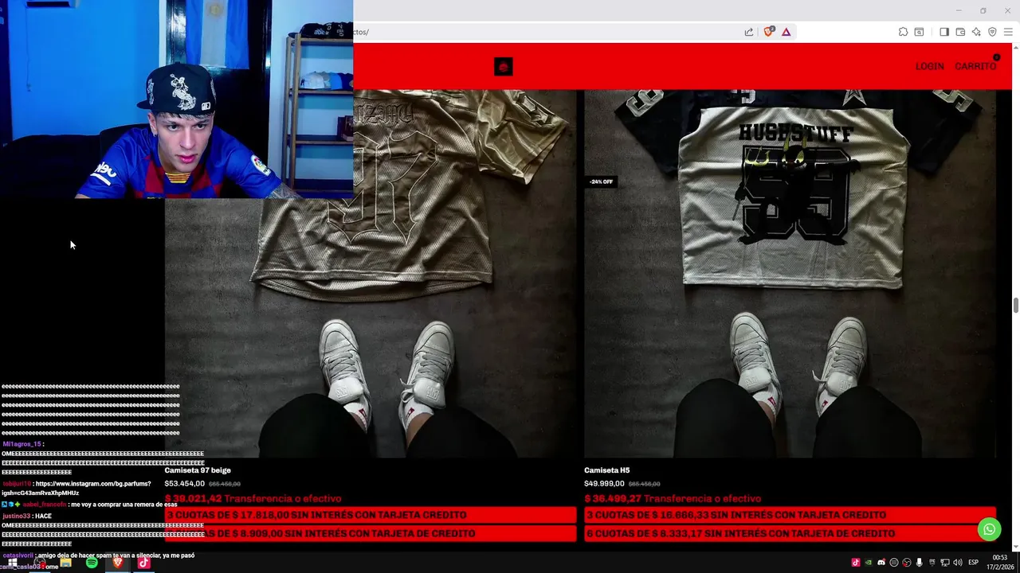
Task: Click the store logo in red header
Action: tap(503, 67)
